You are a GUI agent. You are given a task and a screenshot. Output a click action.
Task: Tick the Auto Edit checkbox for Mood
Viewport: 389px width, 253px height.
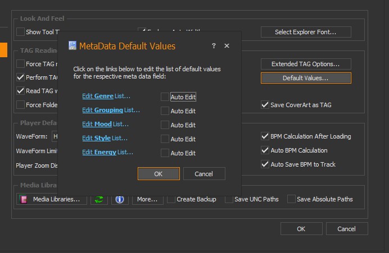coord(165,125)
